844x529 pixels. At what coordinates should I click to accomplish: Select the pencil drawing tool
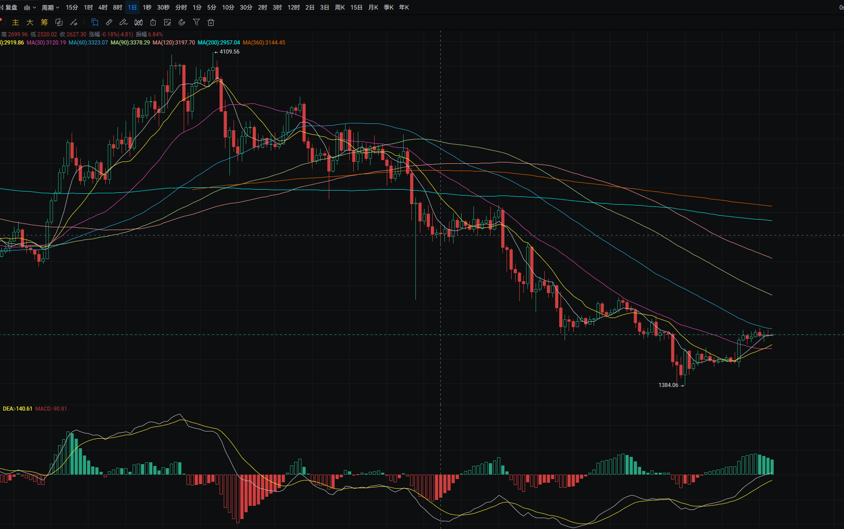123,22
